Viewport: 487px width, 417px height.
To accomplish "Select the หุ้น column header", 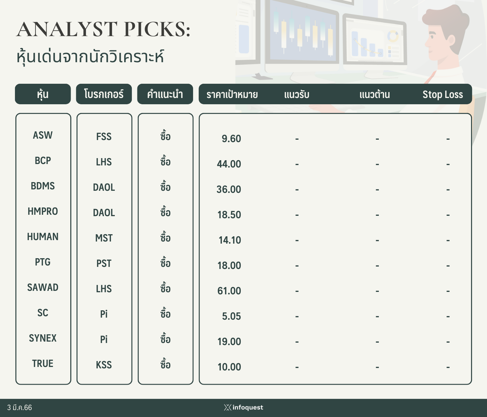I will [43, 94].
